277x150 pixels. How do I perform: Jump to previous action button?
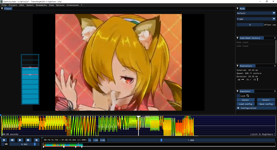click(4, 140)
